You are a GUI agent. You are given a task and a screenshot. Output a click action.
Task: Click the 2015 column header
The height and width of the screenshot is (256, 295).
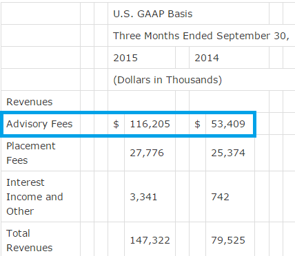(125, 58)
